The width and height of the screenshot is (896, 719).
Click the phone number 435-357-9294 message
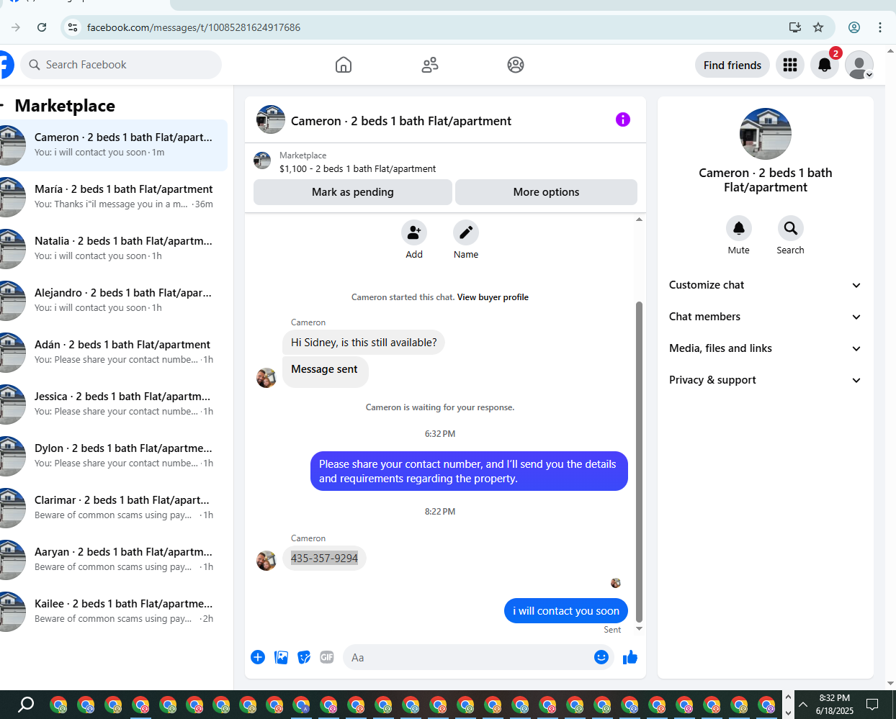(324, 559)
